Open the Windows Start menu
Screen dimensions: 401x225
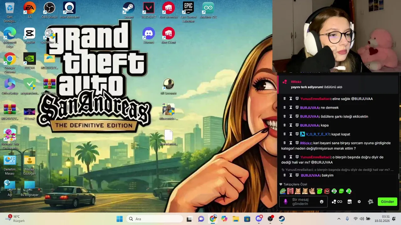[120, 219]
